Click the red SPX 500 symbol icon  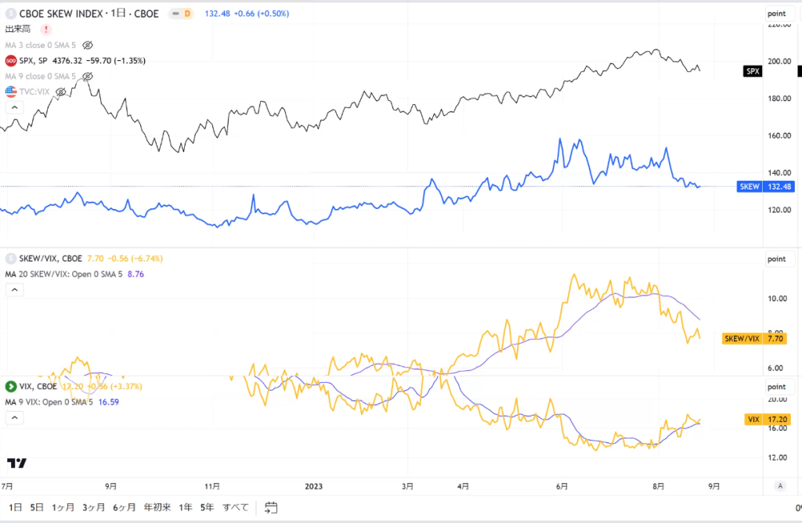[11, 61]
